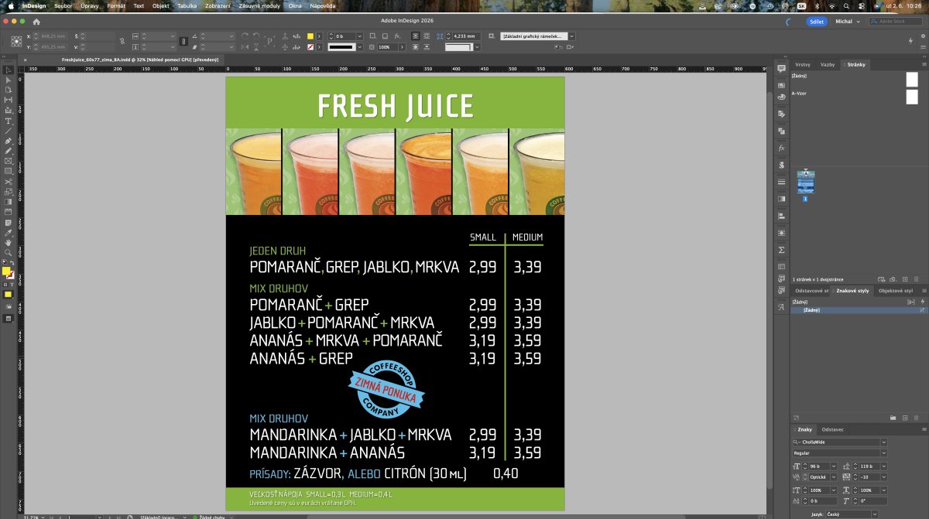Image resolution: width=929 pixels, height=519 pixels.
Task: Open the font family CholiaWide dropdown
Action: click(885, 442)
